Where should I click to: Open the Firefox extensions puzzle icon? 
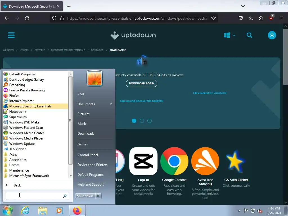point(261,18)
